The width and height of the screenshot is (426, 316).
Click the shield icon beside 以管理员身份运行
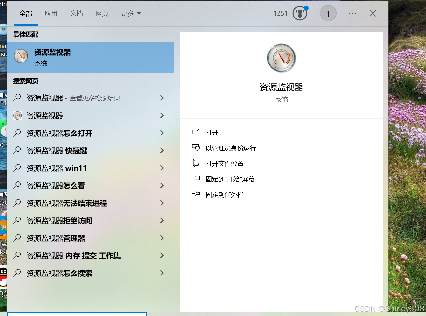196,148
